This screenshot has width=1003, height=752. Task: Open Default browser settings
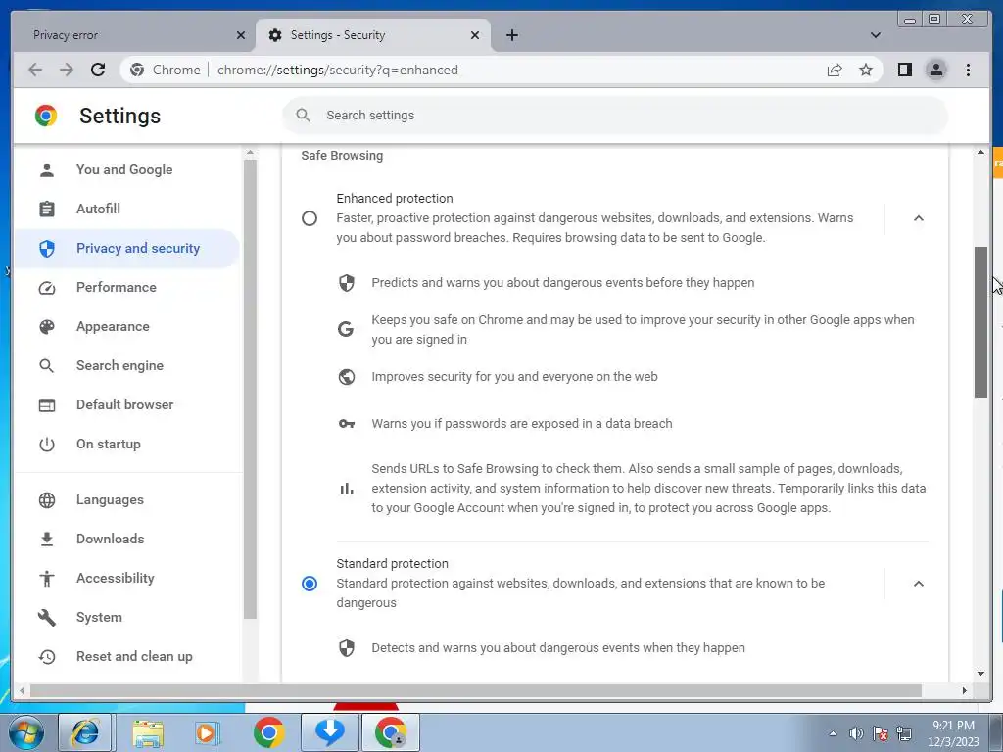coord(124,404)
